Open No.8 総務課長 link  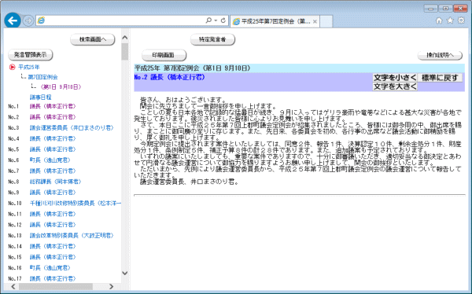(55, 182)
